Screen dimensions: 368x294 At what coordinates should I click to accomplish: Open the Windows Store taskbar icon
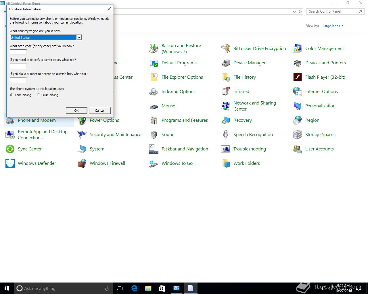162,288
